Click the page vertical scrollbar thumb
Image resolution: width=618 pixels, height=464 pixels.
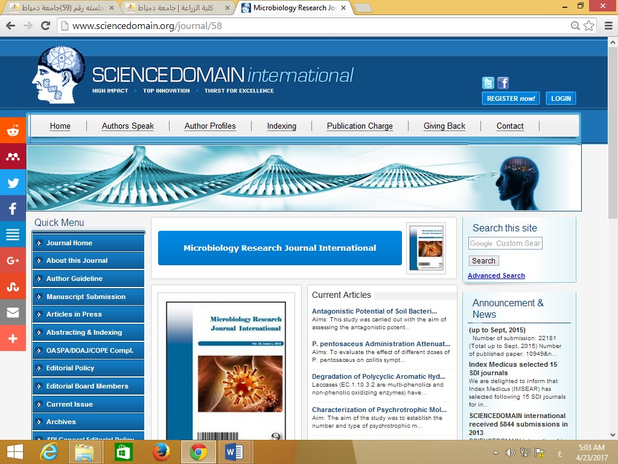[613, 132]
